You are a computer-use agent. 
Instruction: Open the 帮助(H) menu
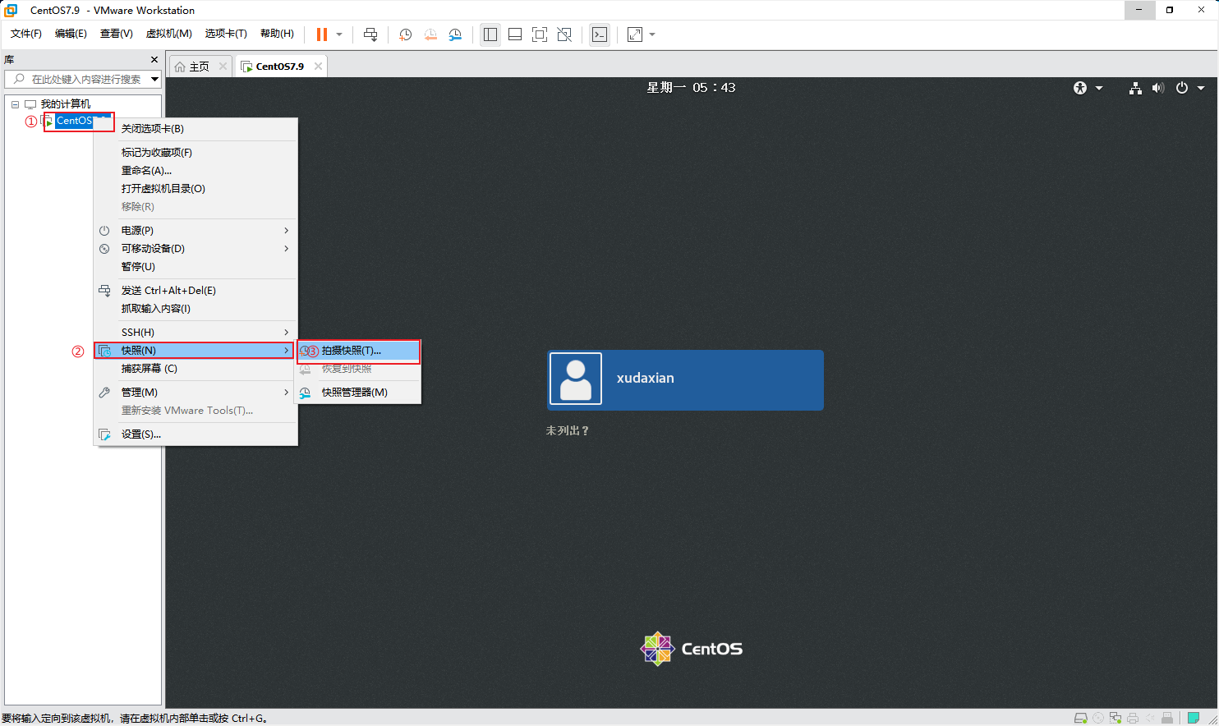[277, 34]
